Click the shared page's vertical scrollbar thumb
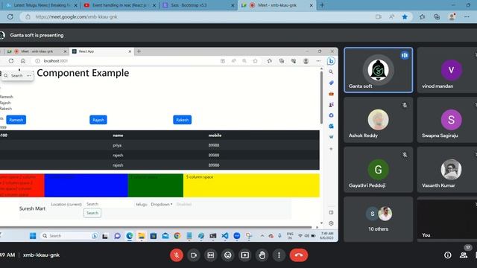Screen dimensions: 477x268 (x=321, y=98)
